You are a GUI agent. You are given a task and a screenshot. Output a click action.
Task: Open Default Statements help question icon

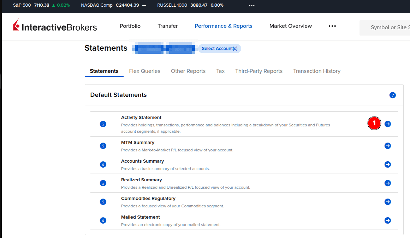(392, 95)
